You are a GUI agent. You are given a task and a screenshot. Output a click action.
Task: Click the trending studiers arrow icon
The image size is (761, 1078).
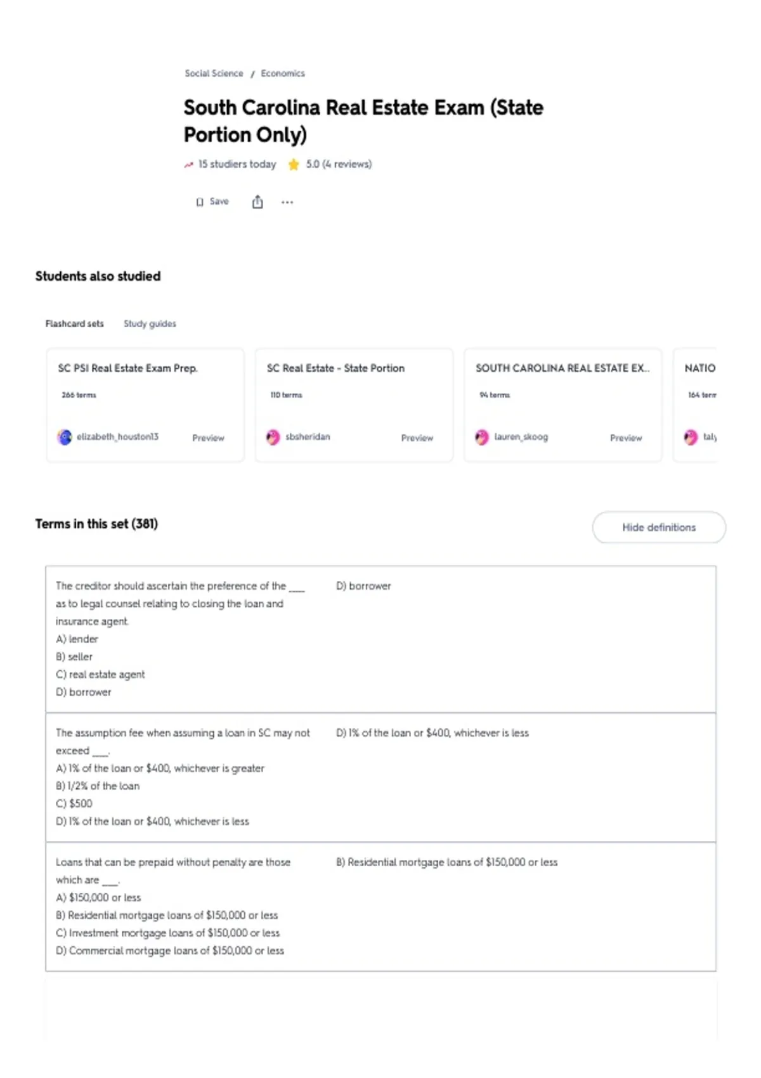(188, 165)
